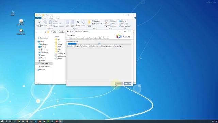218x123 pixels.
Task: Switch to the Home ribbon tab
Action: pos(45,18)
